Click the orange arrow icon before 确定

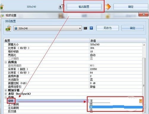point(108,7)
